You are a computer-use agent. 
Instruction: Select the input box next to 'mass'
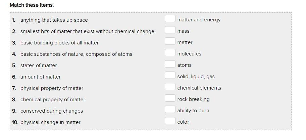pos(170,30)
